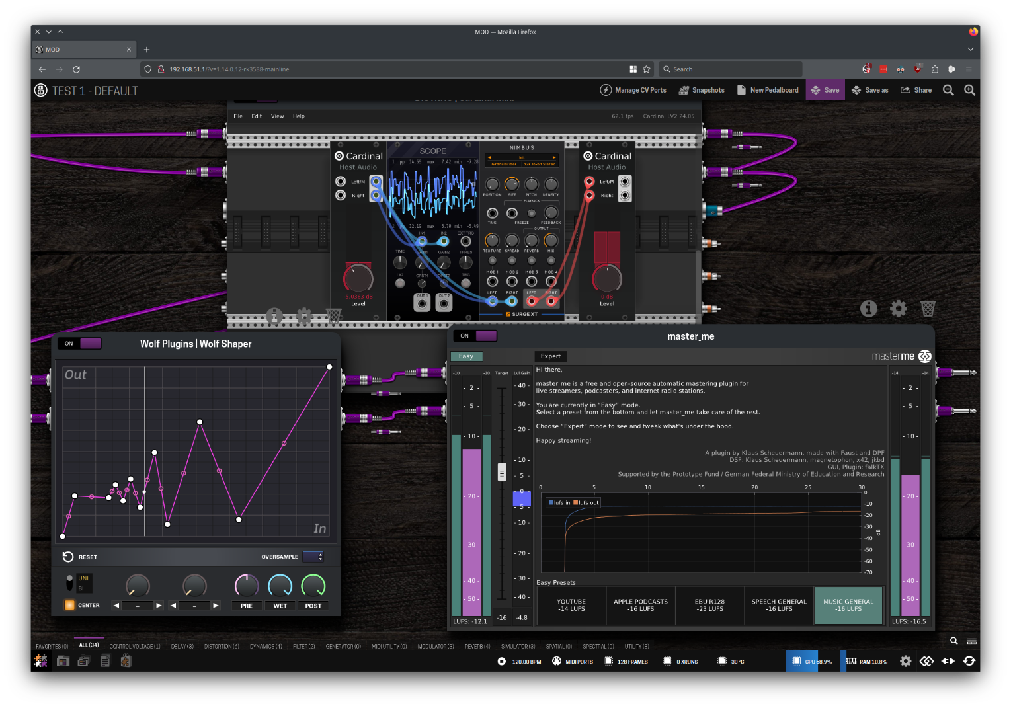Show the MODULATOR (3) category

coord(436,646)
